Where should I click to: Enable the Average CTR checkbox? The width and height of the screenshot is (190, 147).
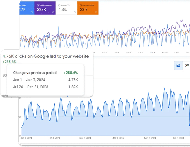60,6
